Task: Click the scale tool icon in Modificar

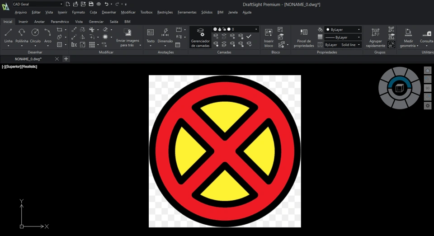Action: (82, 45)
